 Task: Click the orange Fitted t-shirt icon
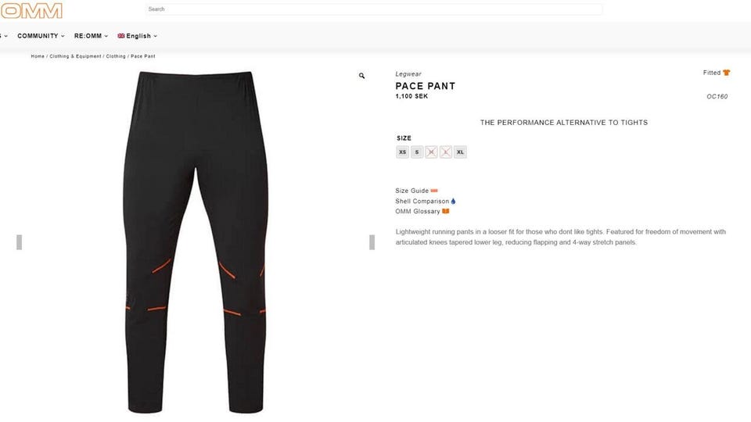(727, 73)
